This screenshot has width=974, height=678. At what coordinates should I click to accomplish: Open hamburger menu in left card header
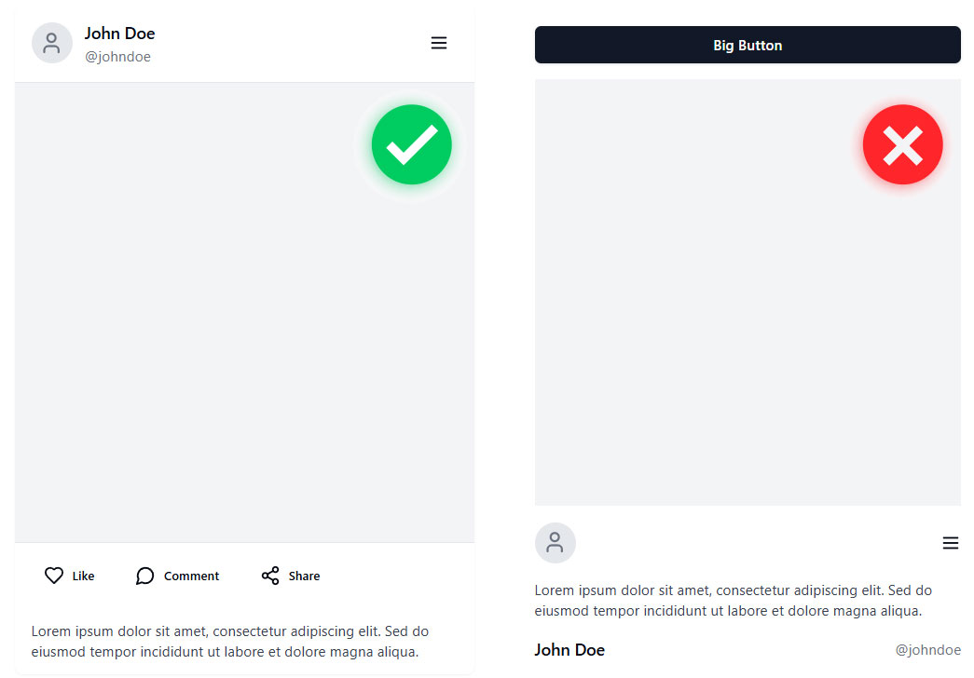pos(439,43)
